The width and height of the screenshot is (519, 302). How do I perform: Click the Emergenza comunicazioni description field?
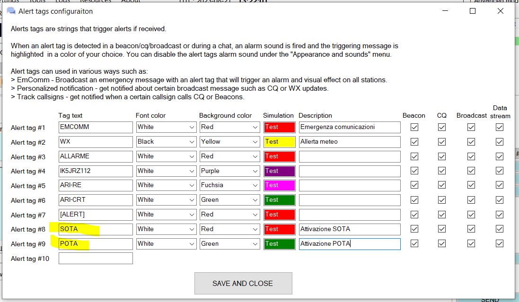coord(350,127)
